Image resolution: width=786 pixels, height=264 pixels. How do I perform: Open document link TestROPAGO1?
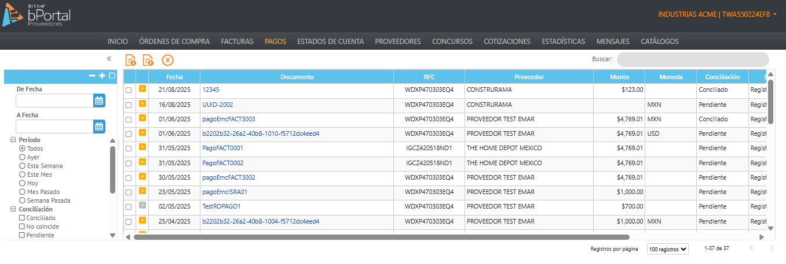coord(221,206)
